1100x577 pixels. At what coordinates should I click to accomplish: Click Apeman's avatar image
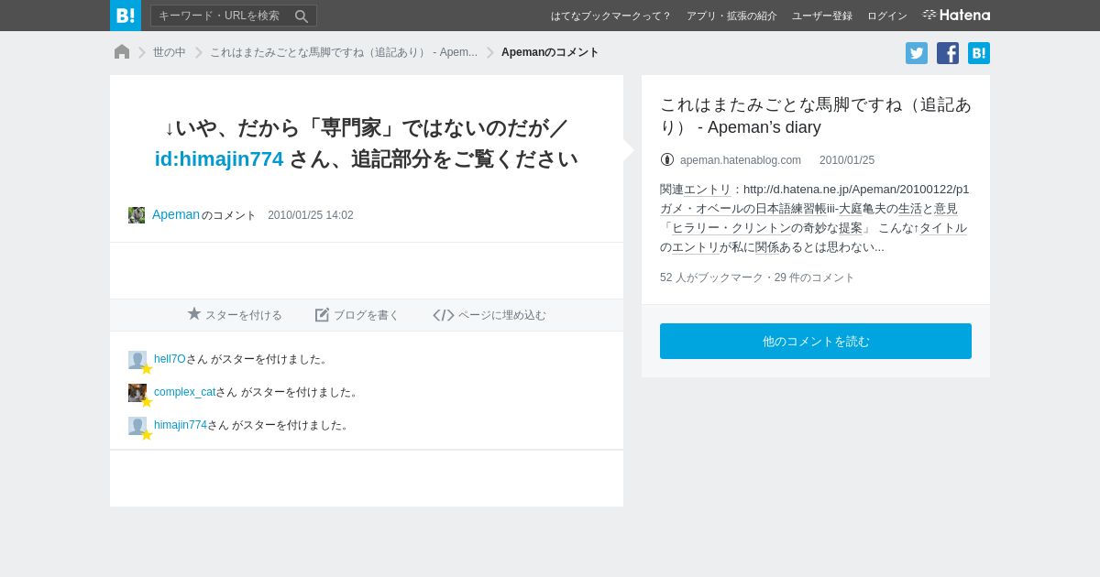click(x=137, y=215)
